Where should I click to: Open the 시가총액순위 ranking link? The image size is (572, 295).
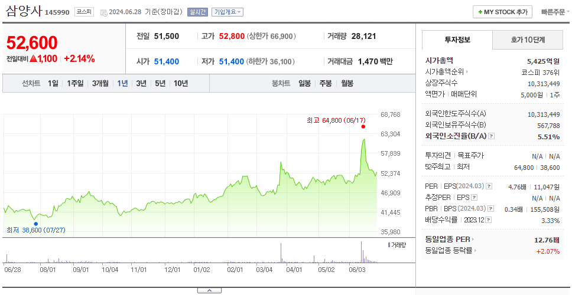[x=447, y=72]
